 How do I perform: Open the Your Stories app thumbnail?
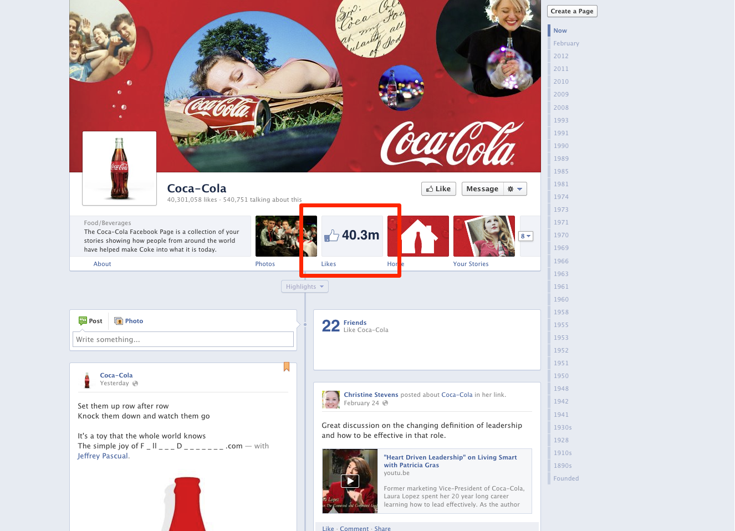(484, 236)
